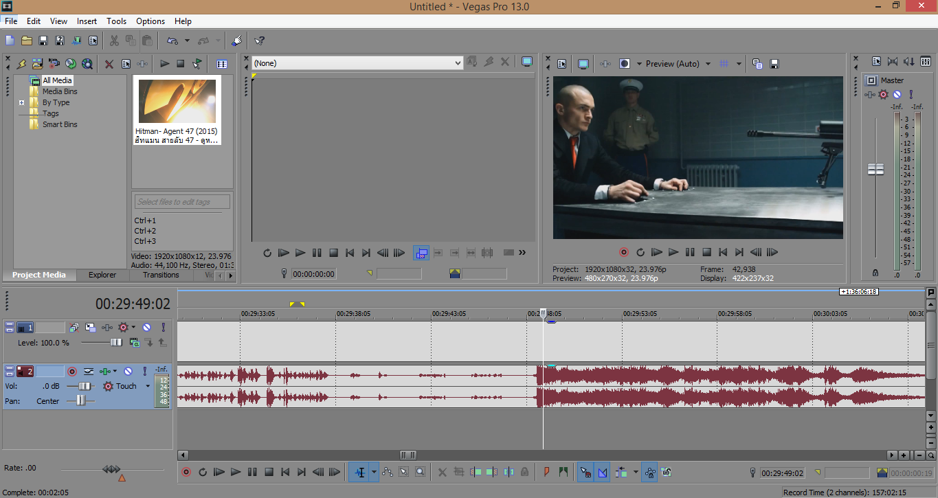
Task: Save snapshot to file disk icon
Action: (774, 64)
